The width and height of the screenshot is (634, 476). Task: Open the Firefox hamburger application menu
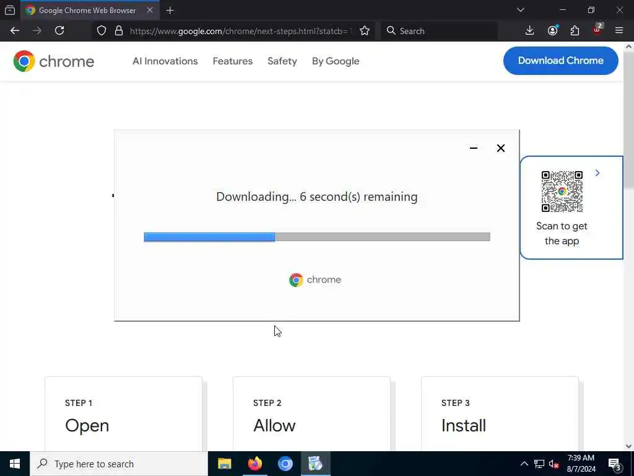click(619, 31)
